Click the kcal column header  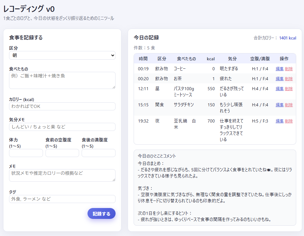(211, 59)
